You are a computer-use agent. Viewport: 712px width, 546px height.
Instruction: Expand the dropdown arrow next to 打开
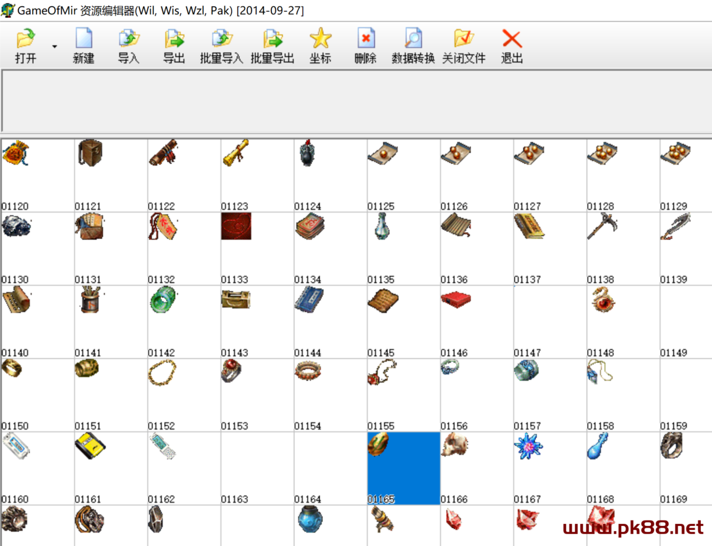[55, 46]
